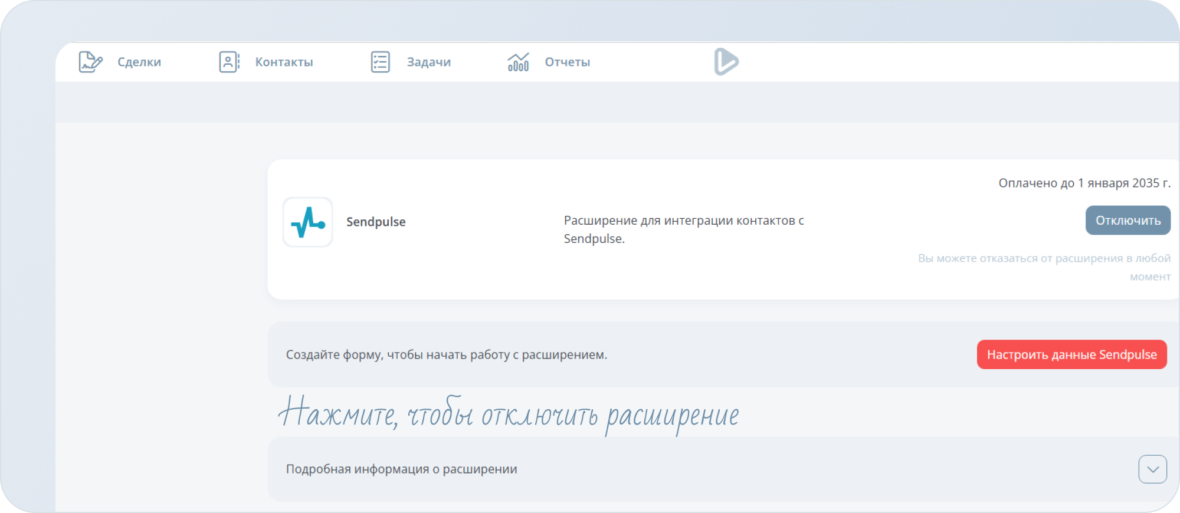Switch to the Задачи menu label
Viewport: 1180px width, 513px height.
[x=429, y=62]
